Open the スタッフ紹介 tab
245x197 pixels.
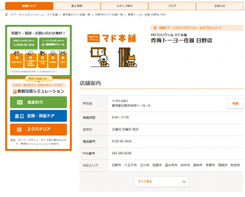click(124, 6)
